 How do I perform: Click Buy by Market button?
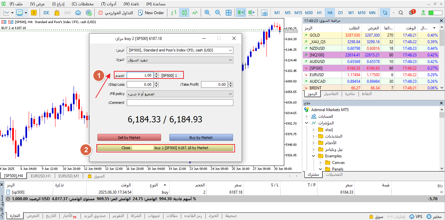[x=201, y=138]
